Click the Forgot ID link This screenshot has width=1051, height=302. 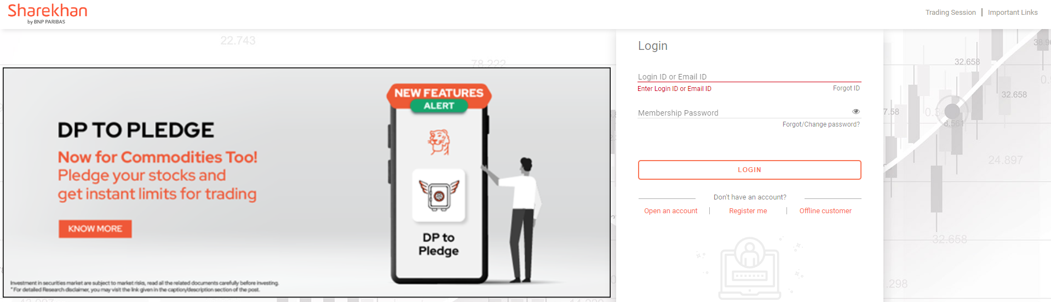point(846,88)
